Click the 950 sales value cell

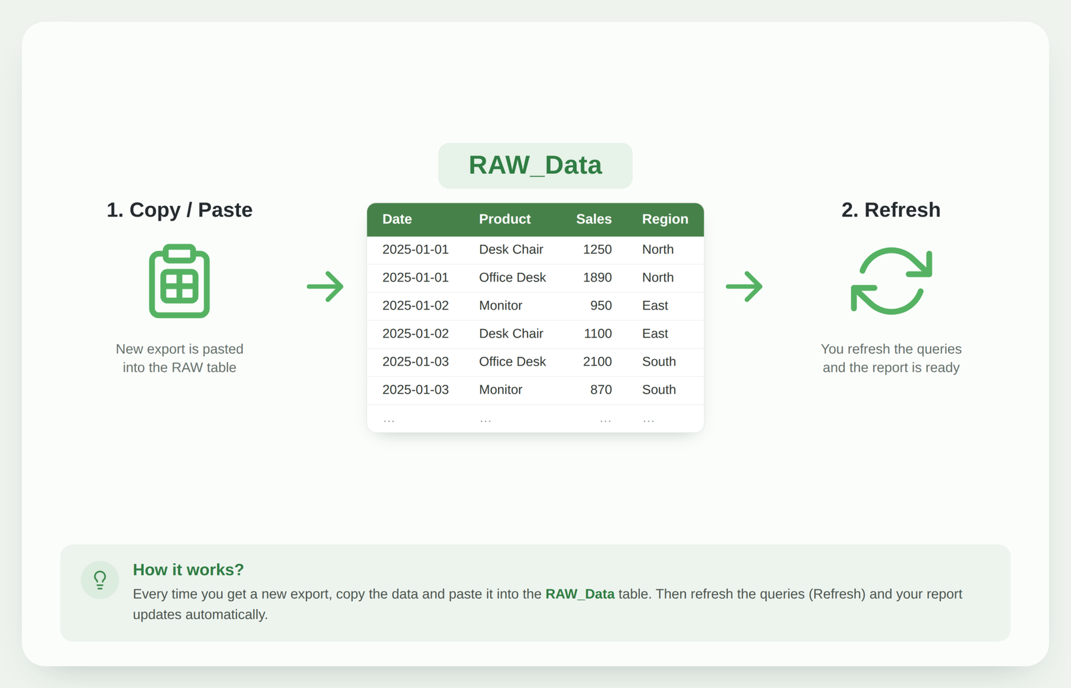(x=601, y=306)
